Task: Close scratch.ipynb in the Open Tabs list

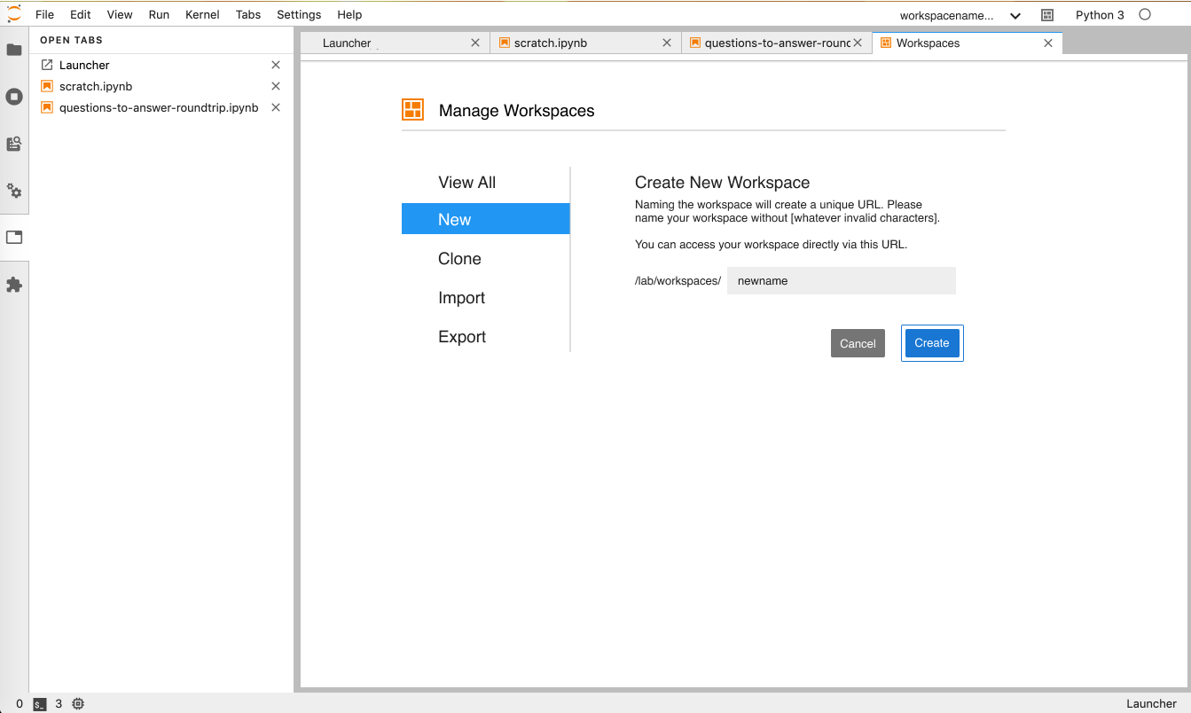Action: coord(276,86)
